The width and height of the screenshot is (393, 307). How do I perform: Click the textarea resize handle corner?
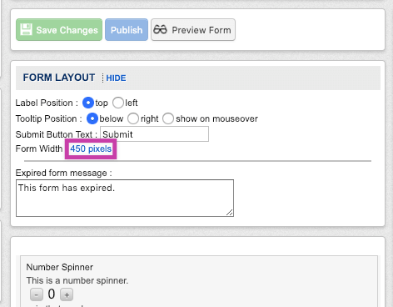click(x=230, y=213)
